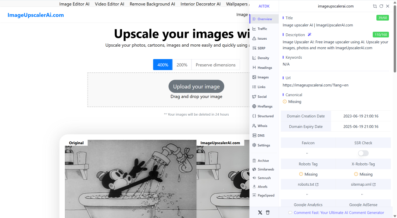
Task: Click the Upload your image button
Action: [x=196, y=87]
